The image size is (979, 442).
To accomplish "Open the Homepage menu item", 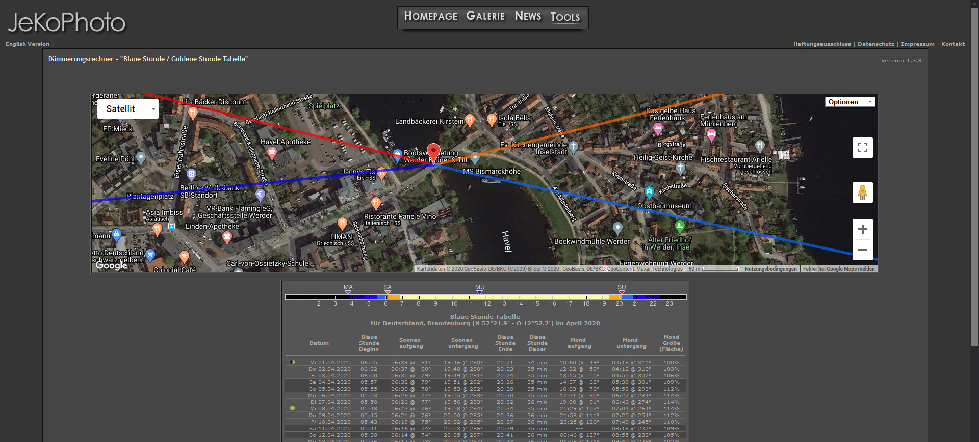I will [x=430, y=16].
